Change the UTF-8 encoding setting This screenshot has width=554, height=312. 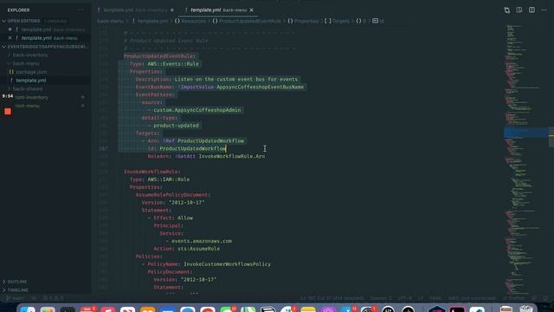pos(404,298)
